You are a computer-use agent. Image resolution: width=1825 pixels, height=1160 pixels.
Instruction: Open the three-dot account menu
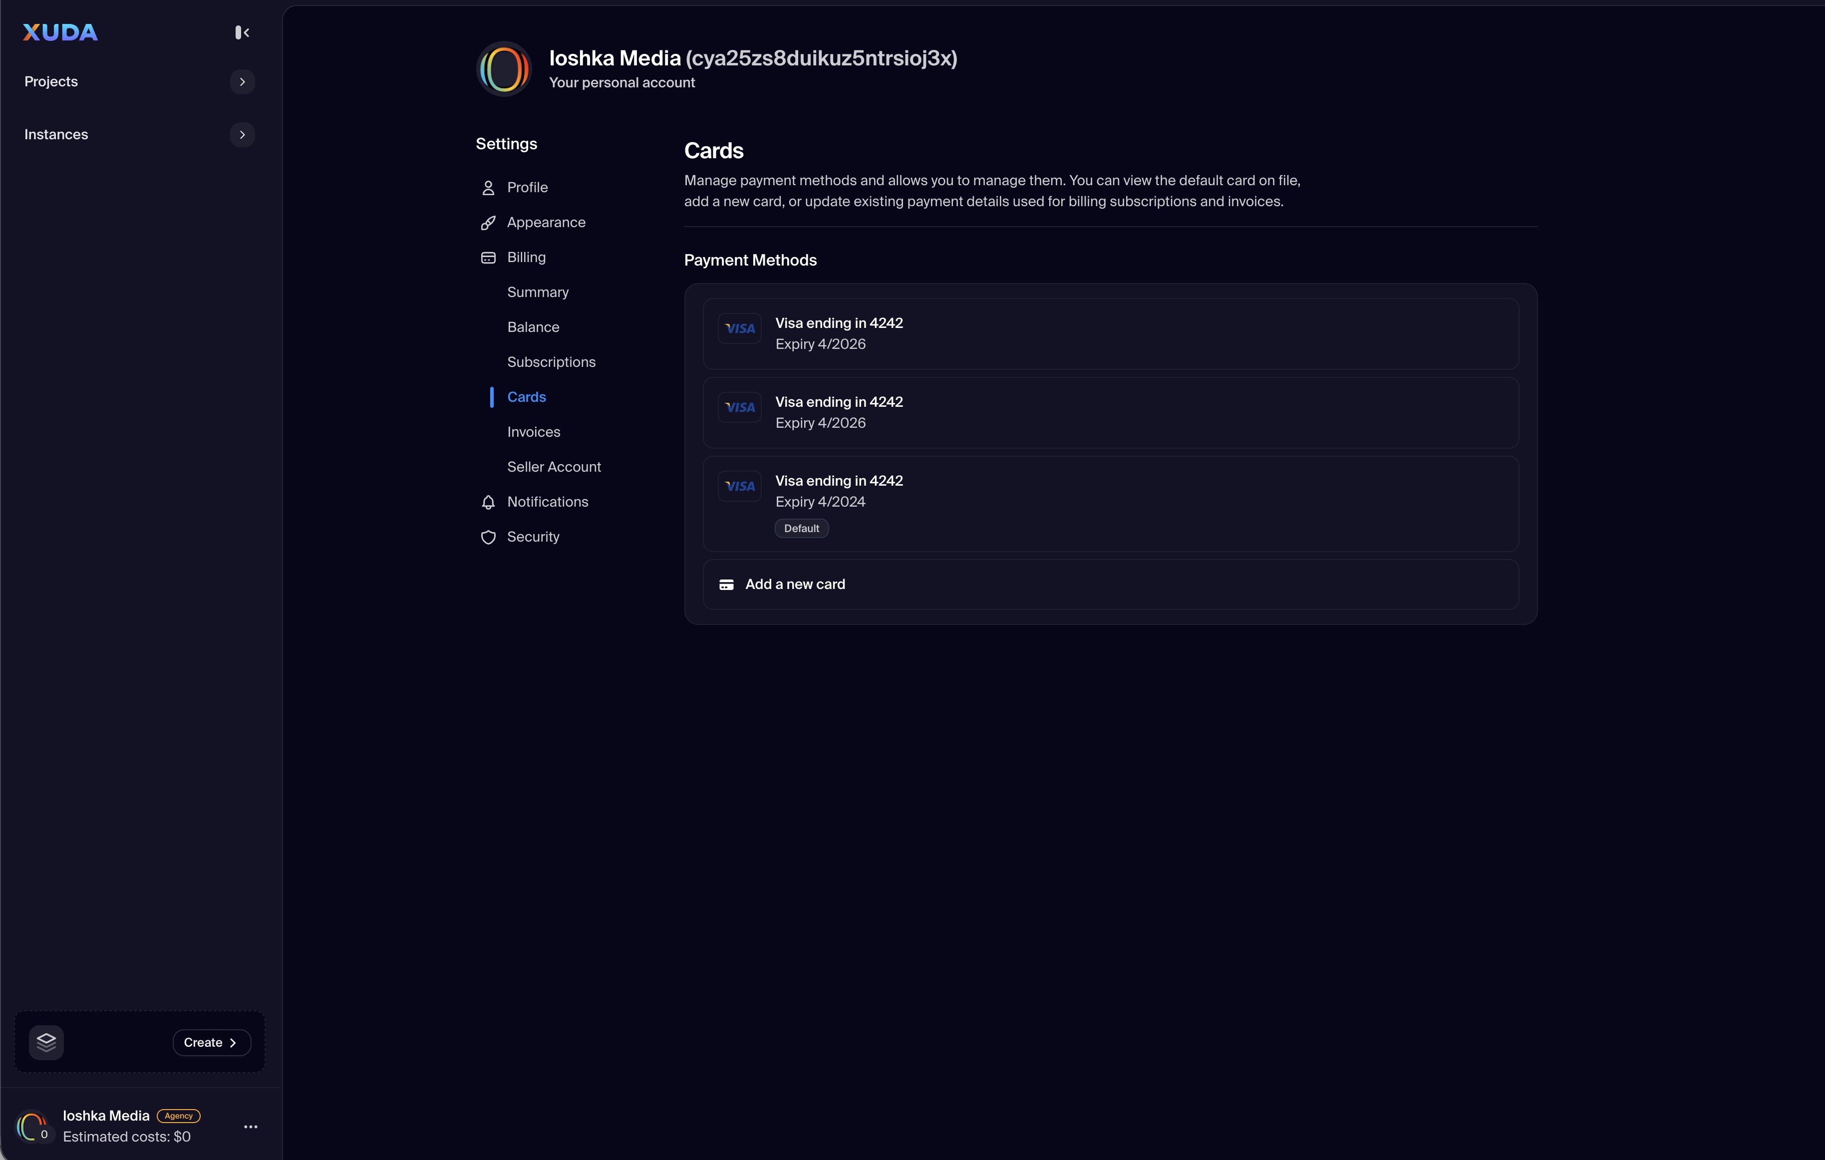(251, 1127)
